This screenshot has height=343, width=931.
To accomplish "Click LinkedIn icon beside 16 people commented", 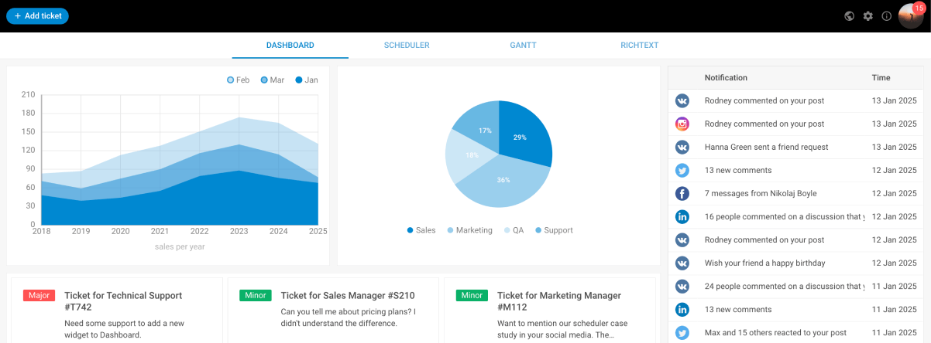I will pos(682,216).
